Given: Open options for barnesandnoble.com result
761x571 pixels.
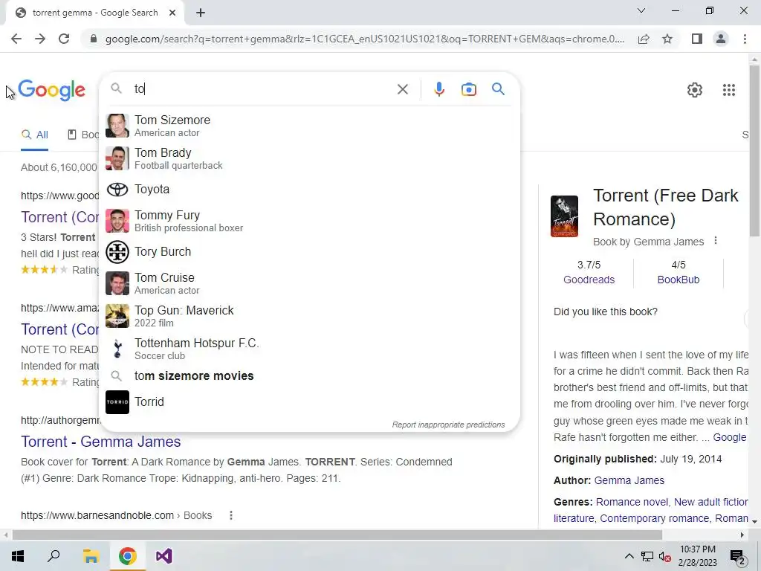Looking at the screenshot, I should 231,515.
